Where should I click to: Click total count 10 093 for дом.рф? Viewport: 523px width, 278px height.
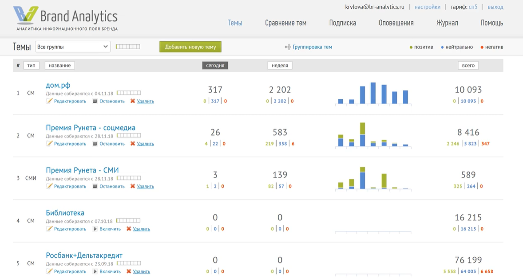click(x=468, y=90)
